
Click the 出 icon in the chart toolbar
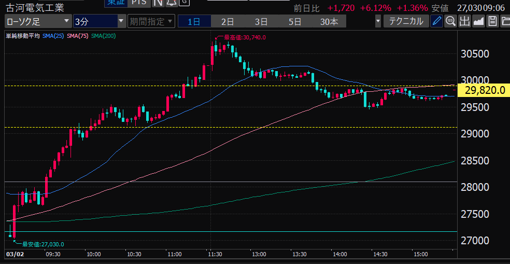pyautogui.click(x=464, y=21)
